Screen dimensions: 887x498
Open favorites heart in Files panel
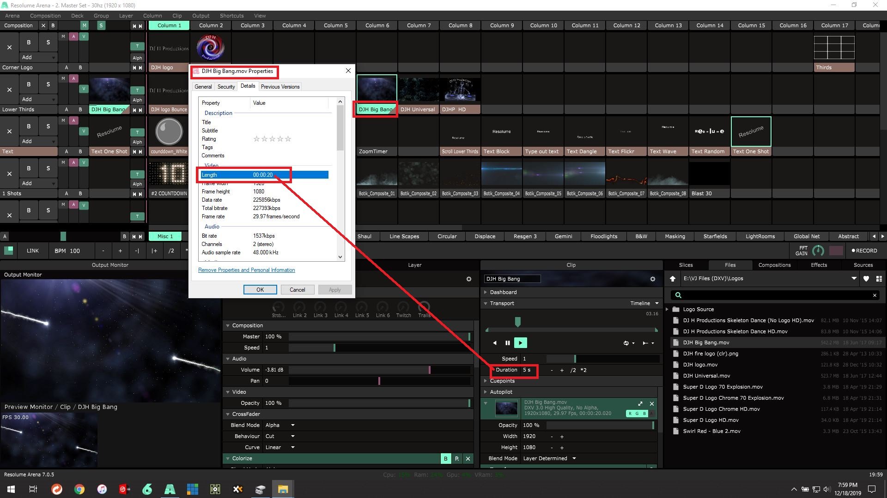tap(866, 279)
